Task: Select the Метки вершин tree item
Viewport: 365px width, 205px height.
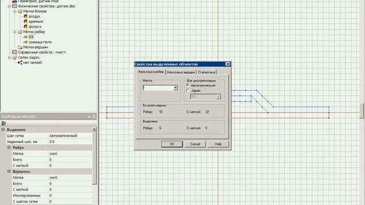Action: (35, 47)
